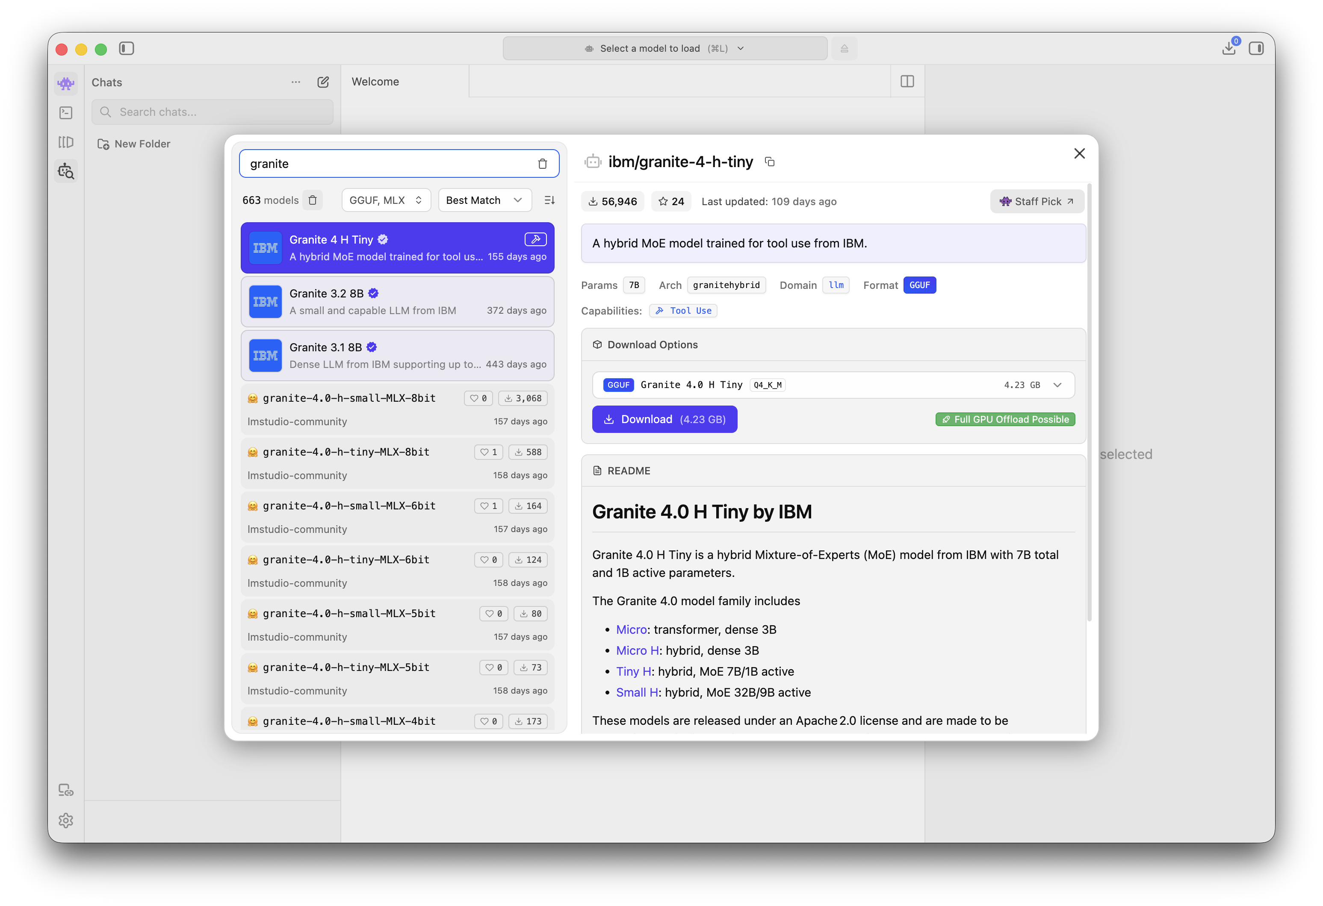Open the GGUF, MLX format filter dropdown
The image size is (1323, 906).
[x=386, y=200]
